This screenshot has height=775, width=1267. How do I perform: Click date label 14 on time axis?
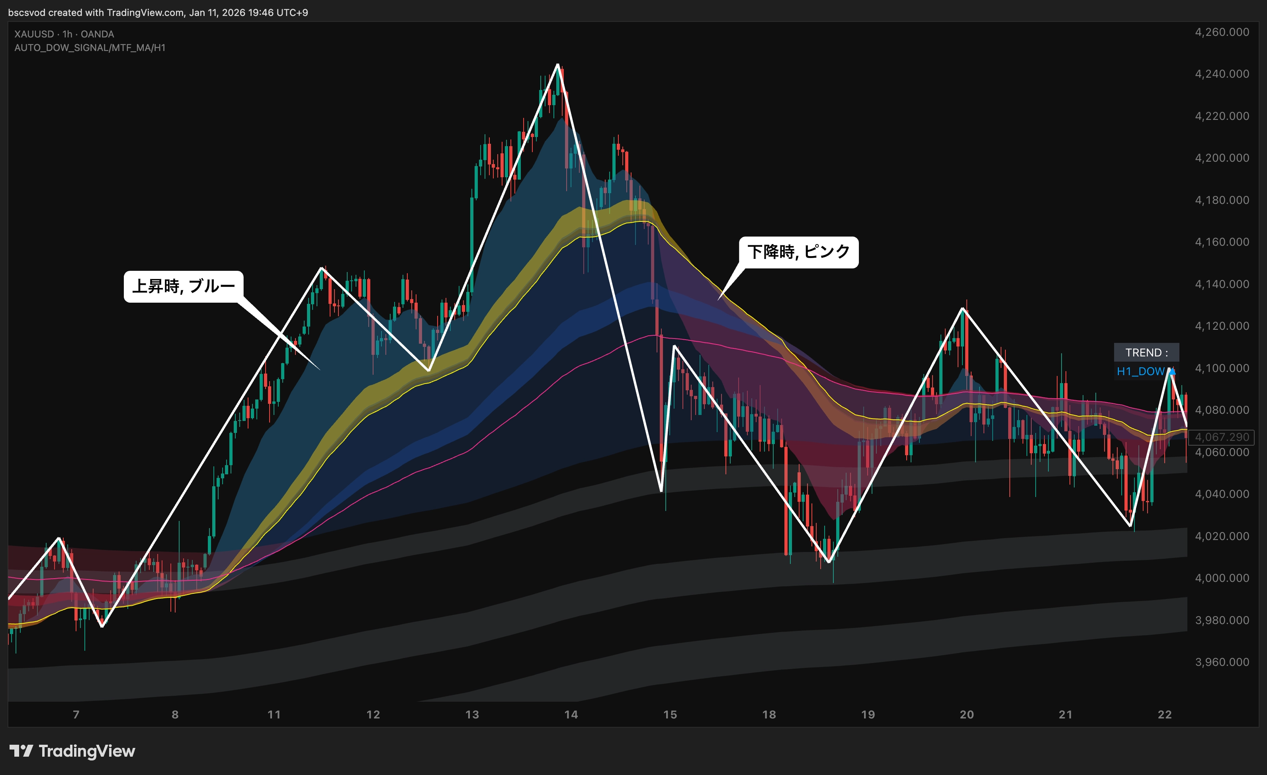[571, 714]
